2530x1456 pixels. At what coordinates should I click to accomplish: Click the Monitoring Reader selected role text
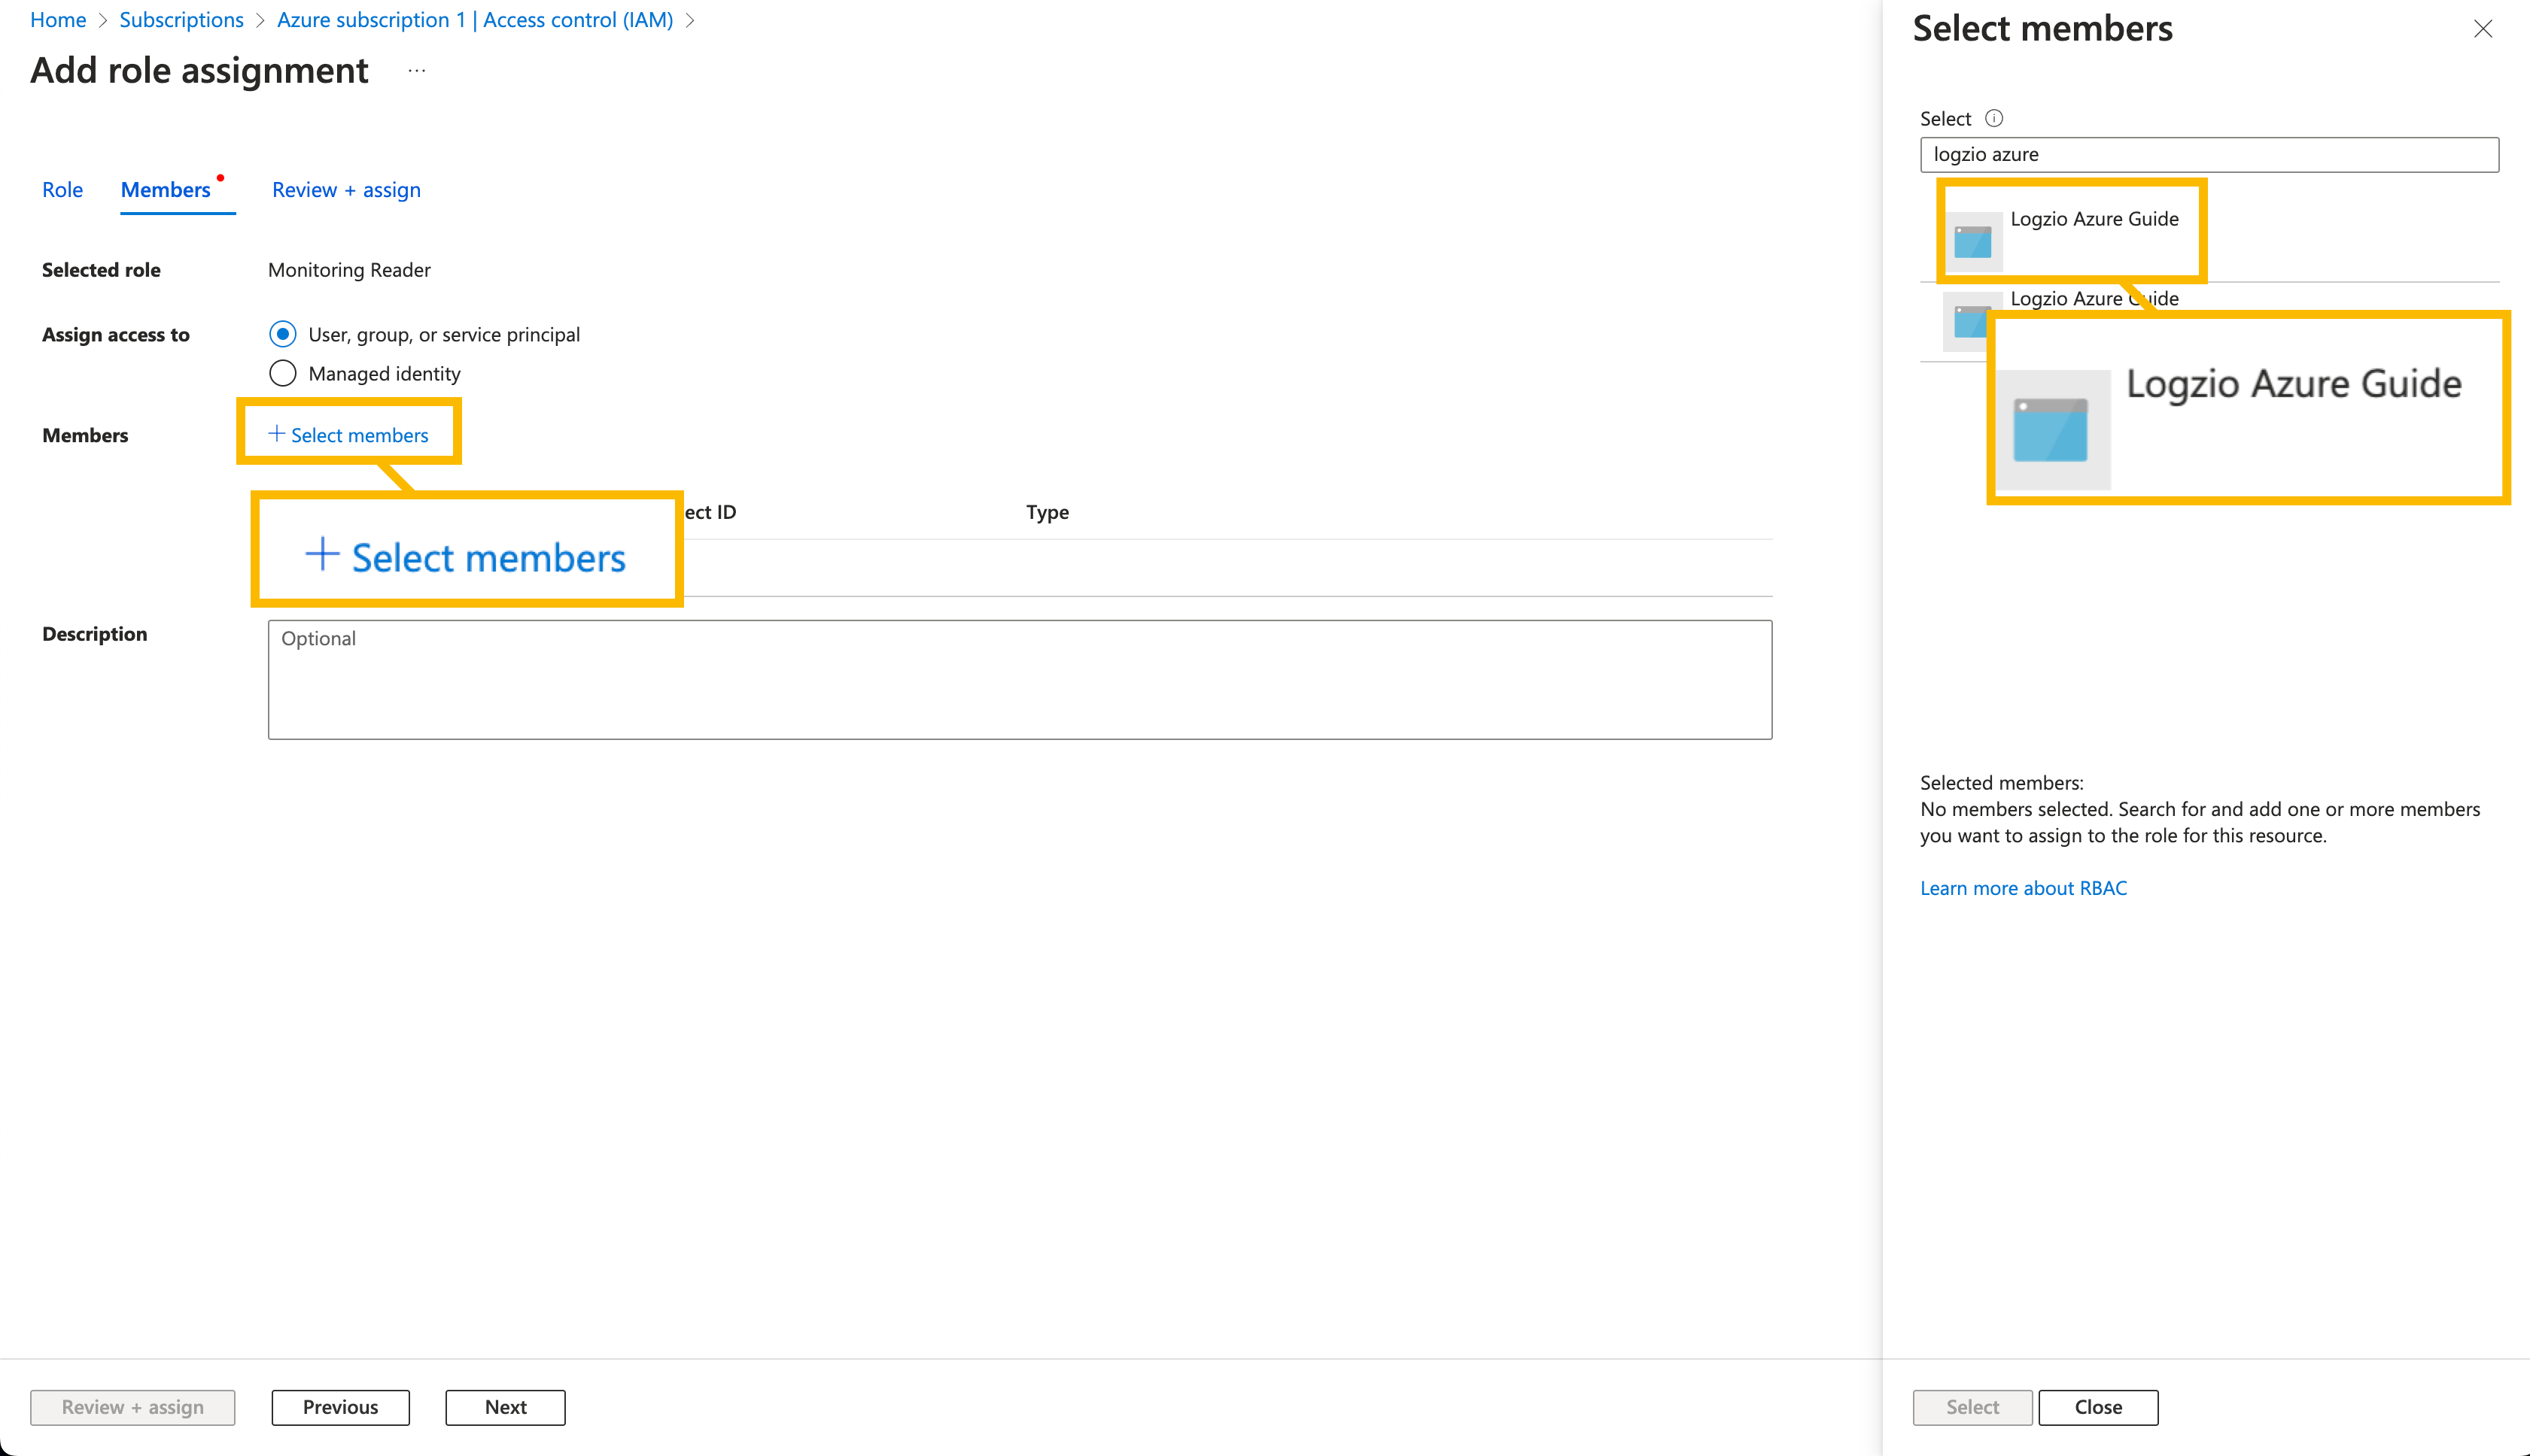(x=349, y=270)
